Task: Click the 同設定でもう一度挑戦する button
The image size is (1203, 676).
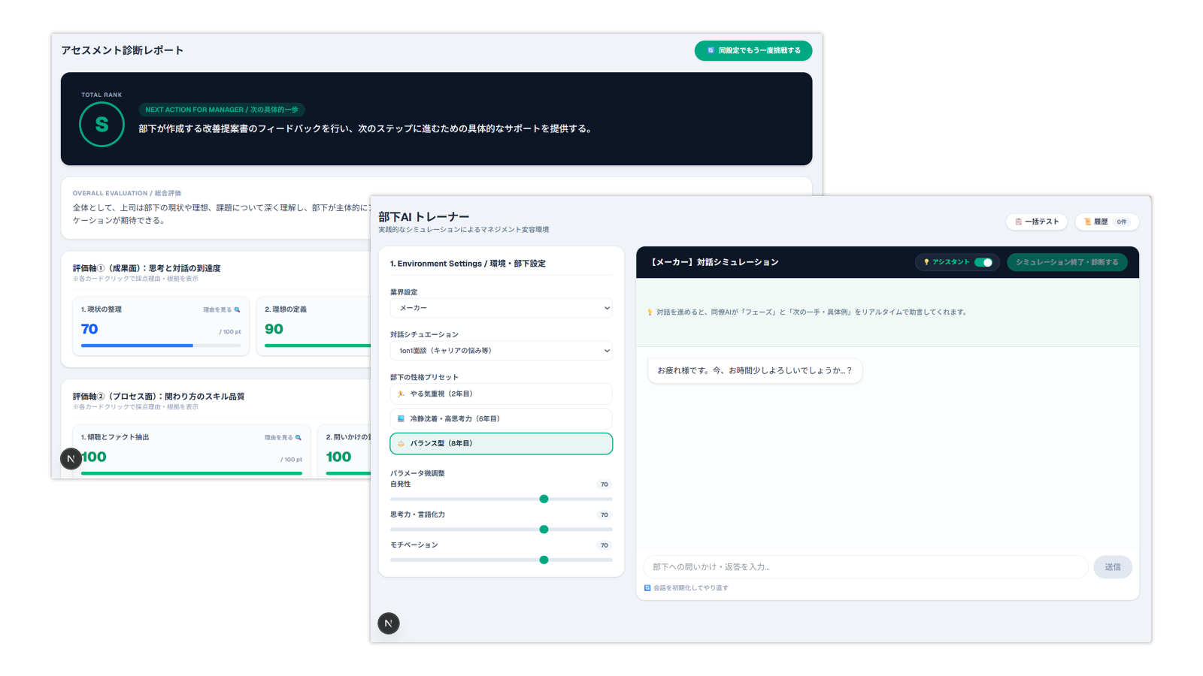Action: [753, 50]
